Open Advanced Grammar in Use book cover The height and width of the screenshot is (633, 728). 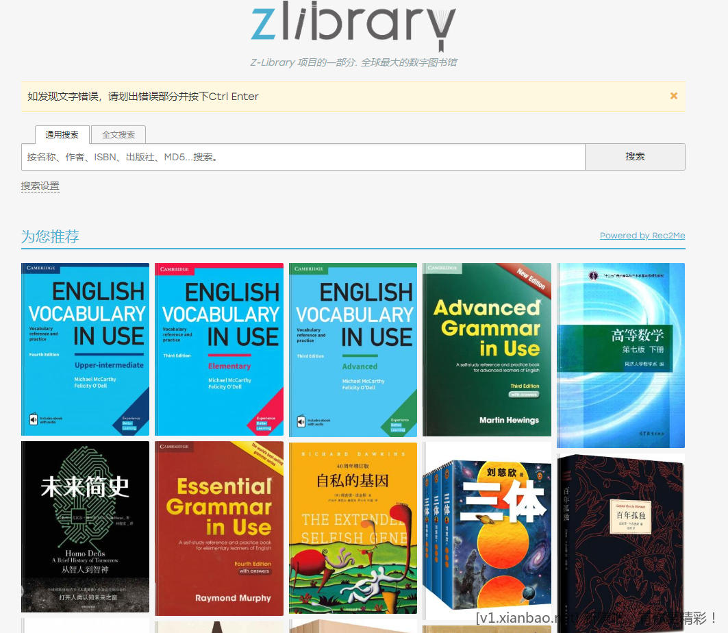487,349
